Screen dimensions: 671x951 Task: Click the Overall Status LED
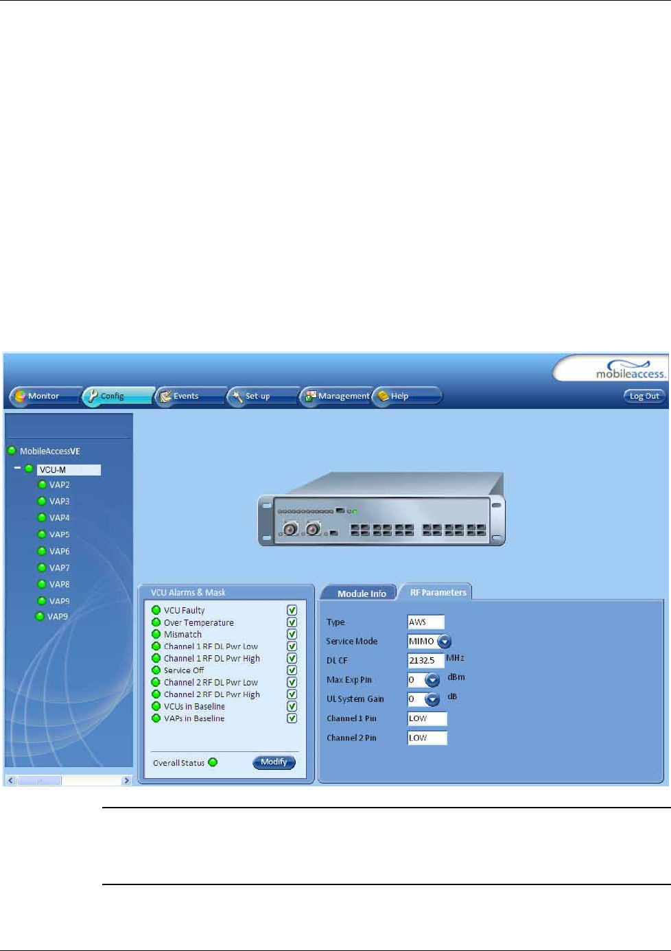213,762
